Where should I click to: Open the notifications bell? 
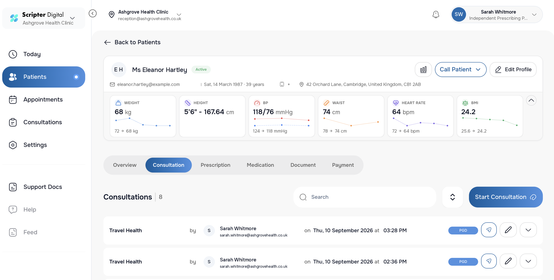(436, 15)
